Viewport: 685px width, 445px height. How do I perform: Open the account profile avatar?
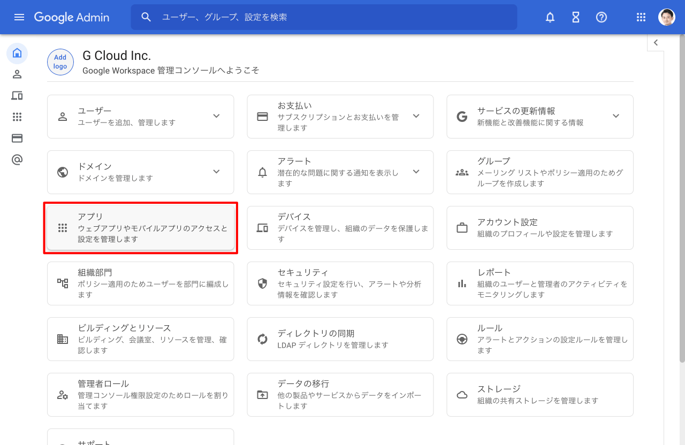pyautogui.click(x=667, y=17)
